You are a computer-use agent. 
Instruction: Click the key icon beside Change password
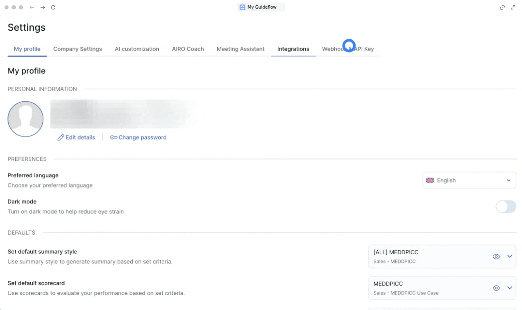pyautogui.click(x=113, y=138)
